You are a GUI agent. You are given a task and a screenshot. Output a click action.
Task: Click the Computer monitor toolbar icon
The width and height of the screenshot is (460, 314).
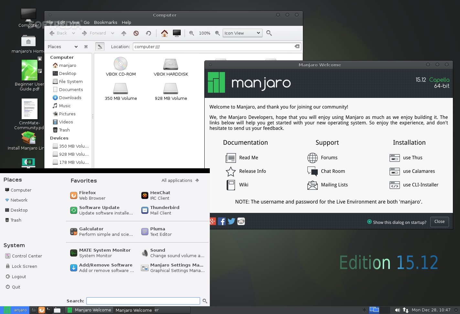[x=177, y=33]
